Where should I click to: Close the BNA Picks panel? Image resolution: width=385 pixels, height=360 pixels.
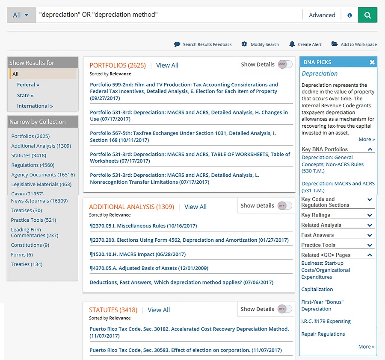pos(372,62)
